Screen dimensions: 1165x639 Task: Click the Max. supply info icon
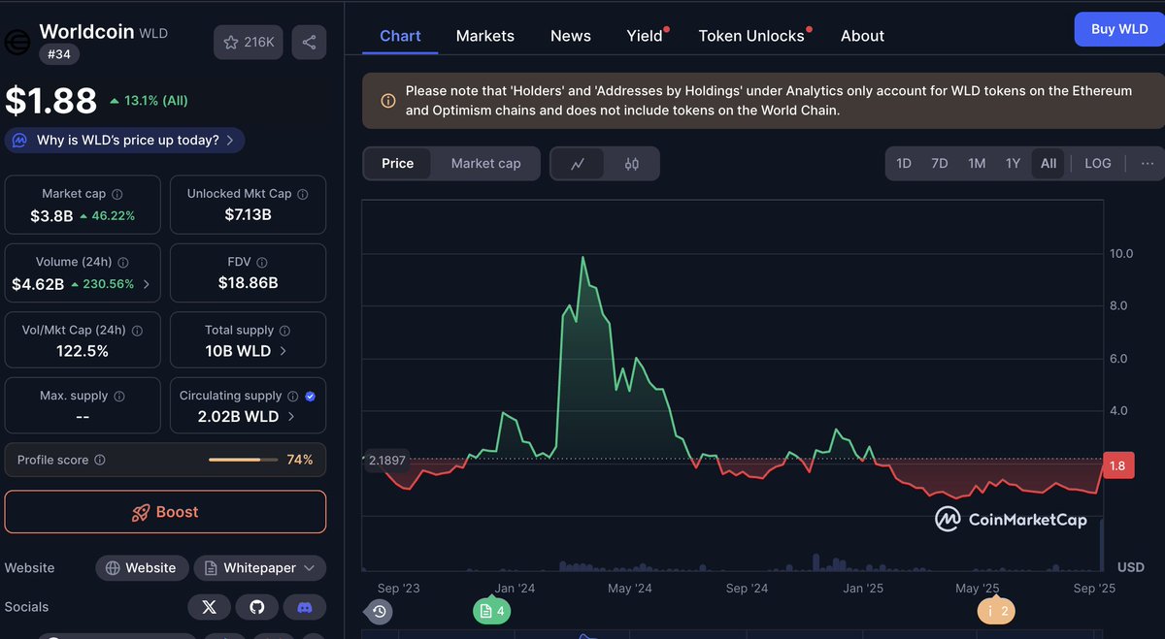click(x=119, y=396)
